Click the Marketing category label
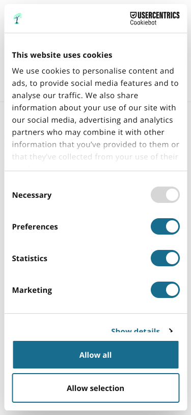191x415 pixels. point(32,290)
